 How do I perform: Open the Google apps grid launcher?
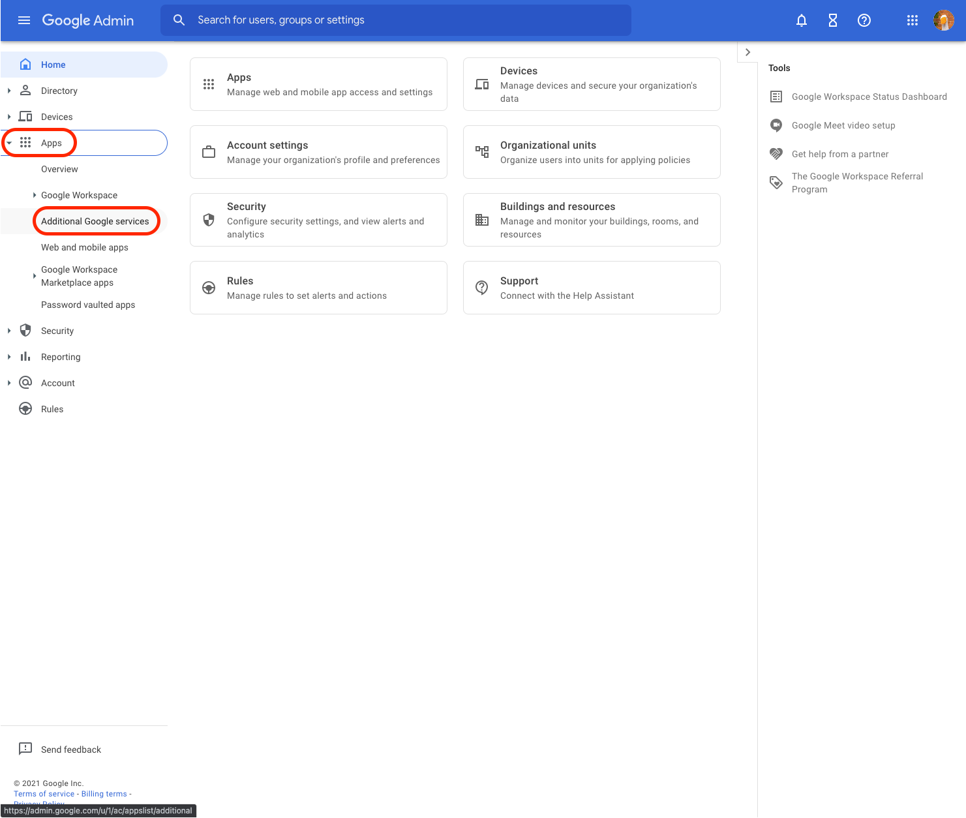913,20
